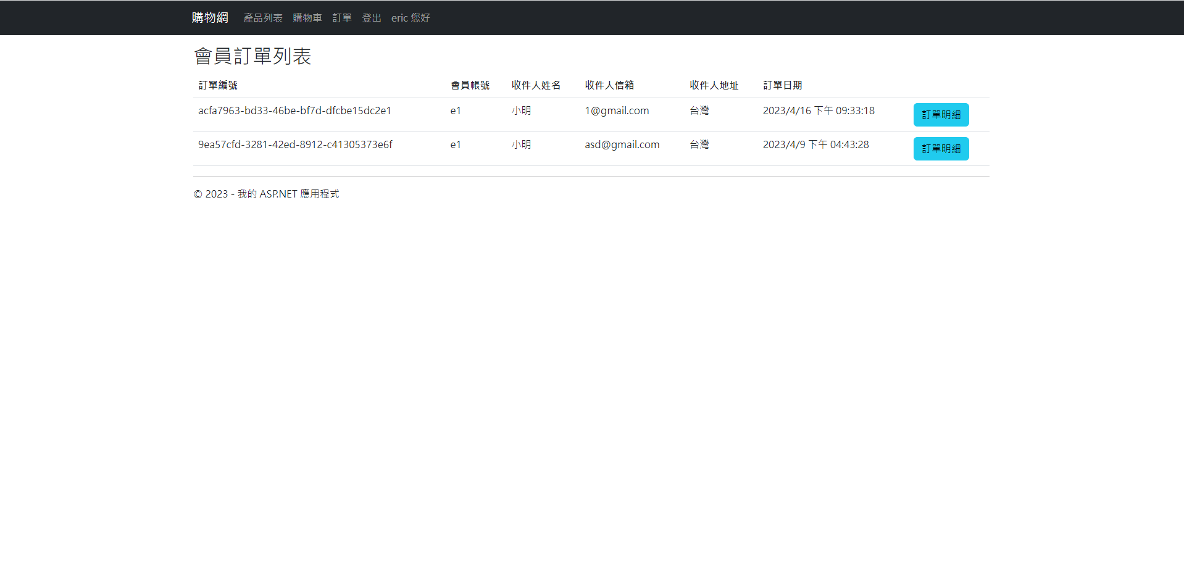Select the 收件人地址 column header
This screenshot has width=1184, height=579.
(x=714, y=85)
